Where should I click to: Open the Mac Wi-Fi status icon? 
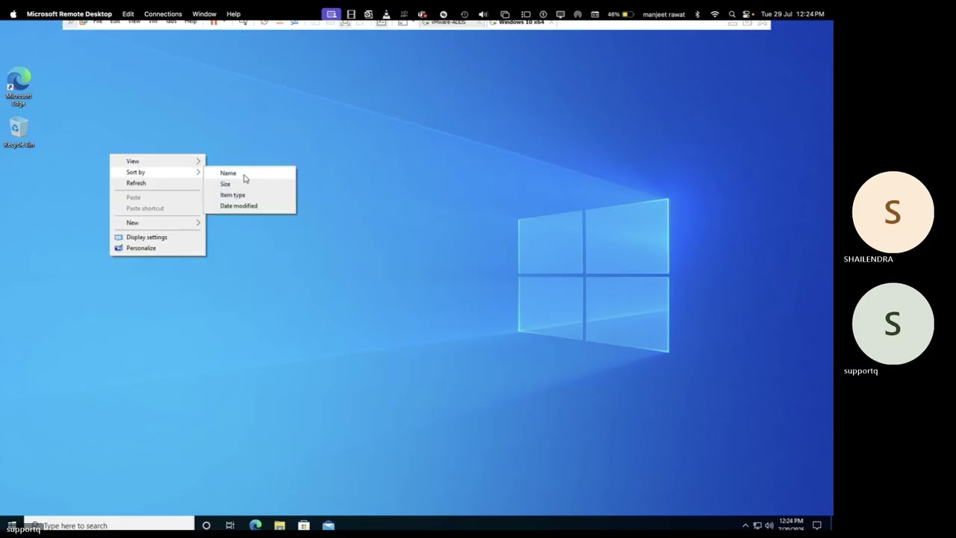point(715,13)
